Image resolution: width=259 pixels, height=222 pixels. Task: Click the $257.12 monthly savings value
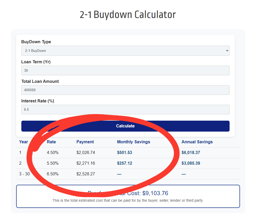[124, 163]
